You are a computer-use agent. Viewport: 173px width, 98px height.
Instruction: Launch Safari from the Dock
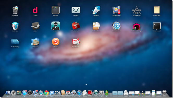41,93
